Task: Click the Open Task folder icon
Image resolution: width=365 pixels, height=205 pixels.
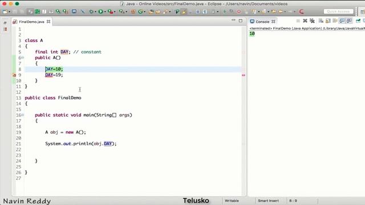Action: click(159, 11)
